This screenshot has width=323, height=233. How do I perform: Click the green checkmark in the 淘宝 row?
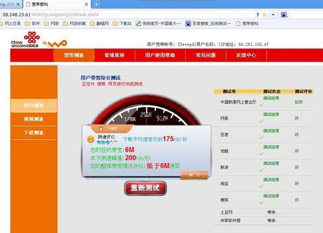point(262,186)
